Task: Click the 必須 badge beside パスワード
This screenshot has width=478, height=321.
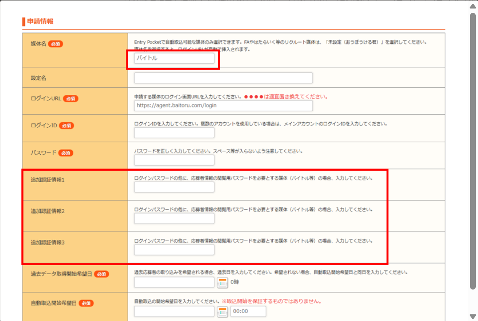Action: click(x=66, y=153)
